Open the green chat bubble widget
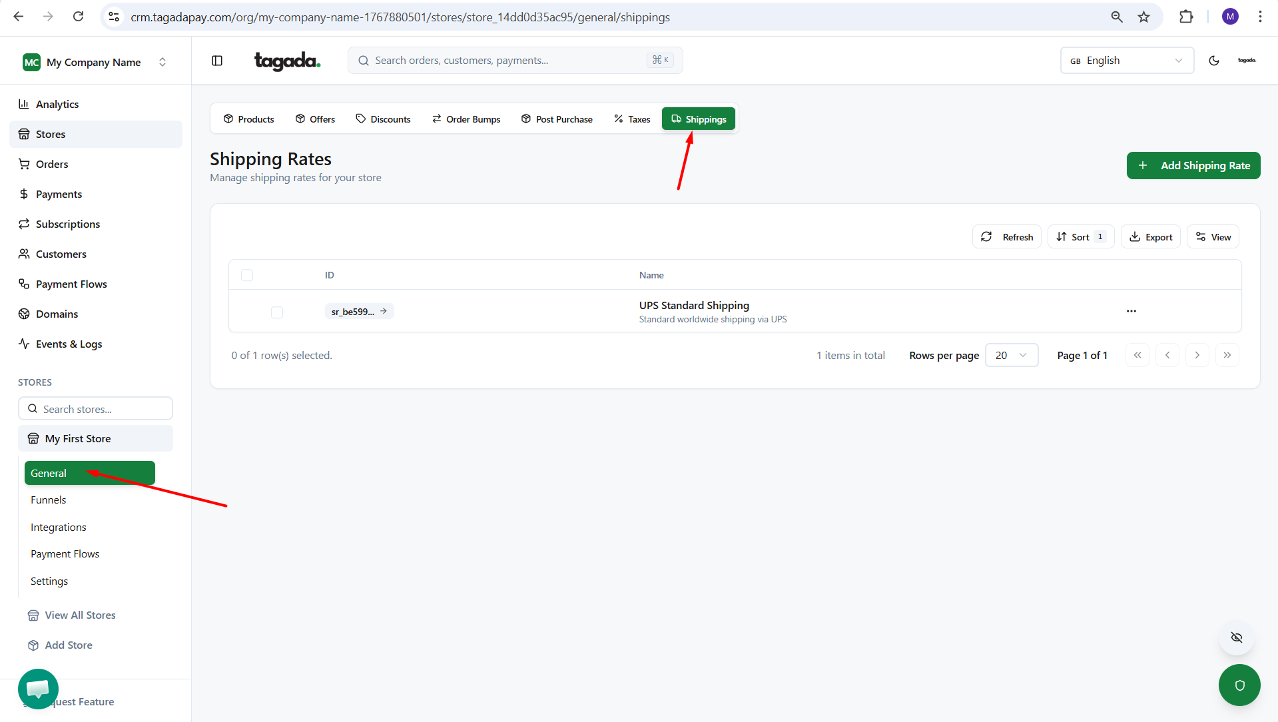1278x722 pixels. pos(38,688)
